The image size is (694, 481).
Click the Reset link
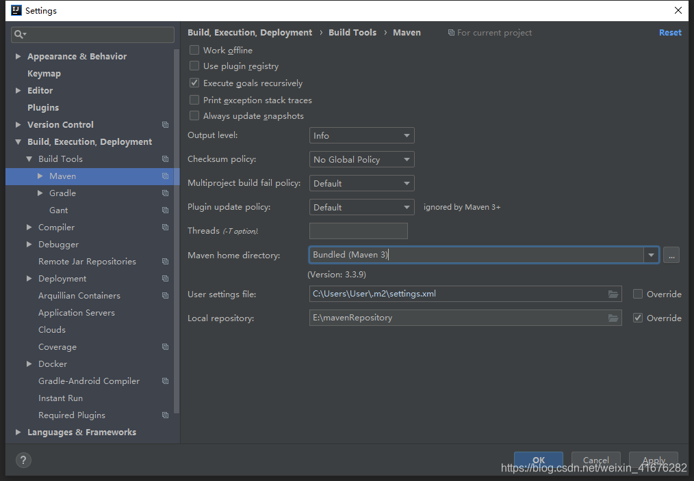pos(670,33)
